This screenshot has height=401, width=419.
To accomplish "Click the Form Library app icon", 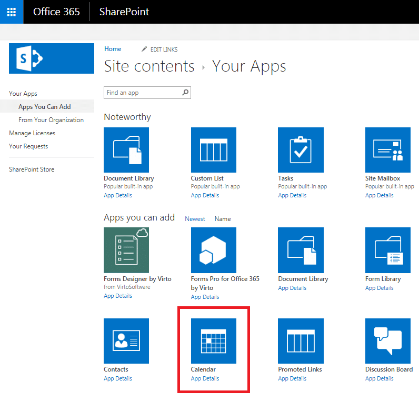I will [x=388, y=250].
